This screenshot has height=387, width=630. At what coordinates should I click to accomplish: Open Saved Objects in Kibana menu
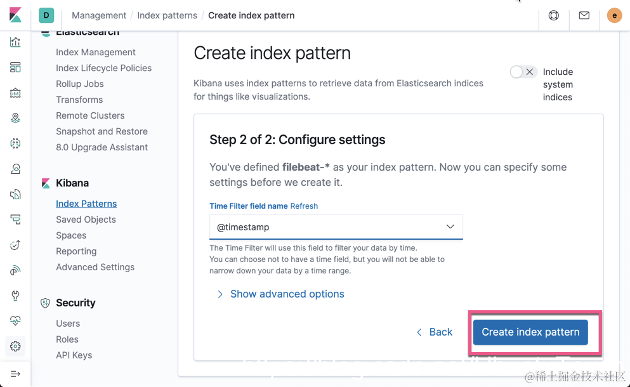[86, 220]
